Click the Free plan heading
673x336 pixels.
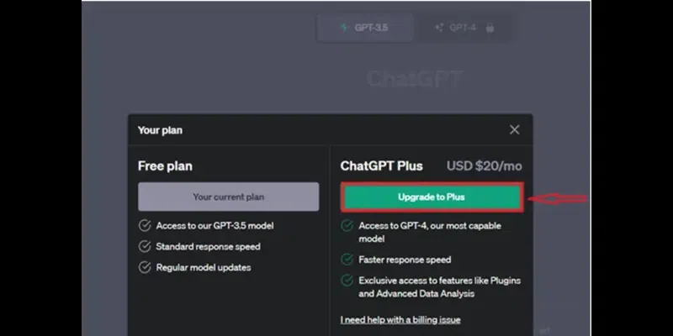tap(165, 166)
